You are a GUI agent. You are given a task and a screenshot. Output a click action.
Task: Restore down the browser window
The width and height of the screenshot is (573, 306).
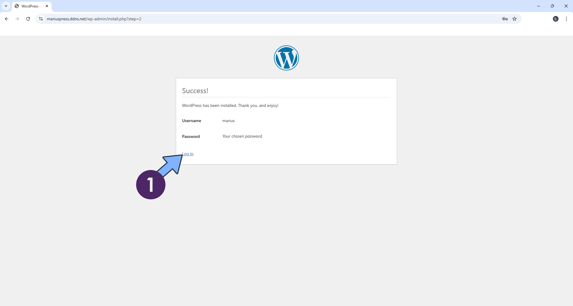[x=552, y=6]
